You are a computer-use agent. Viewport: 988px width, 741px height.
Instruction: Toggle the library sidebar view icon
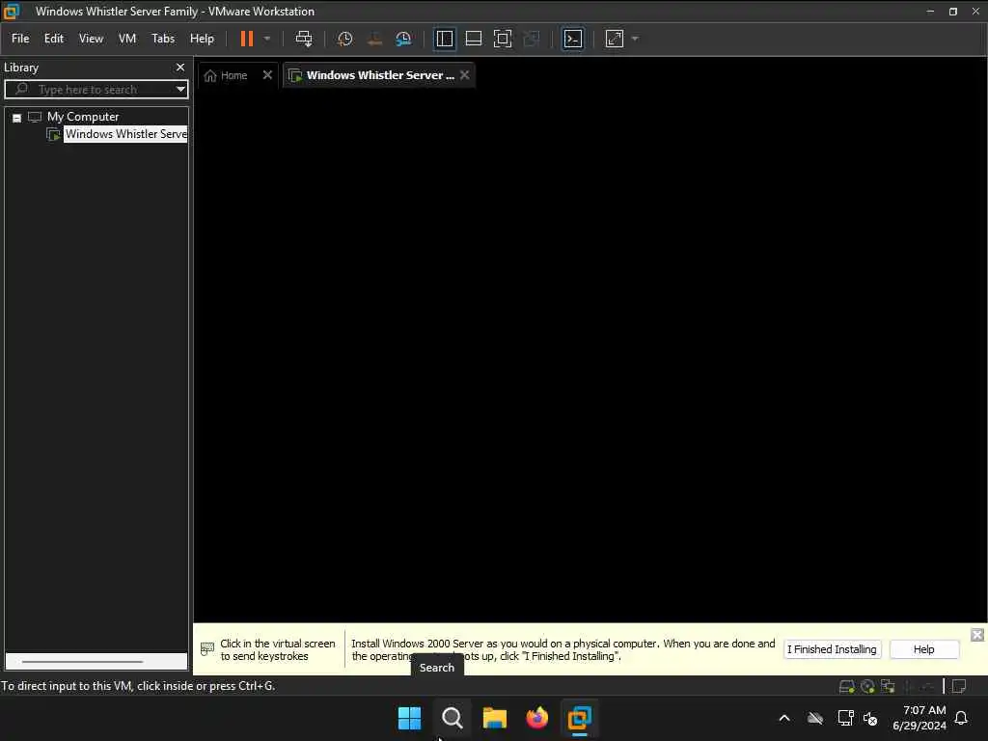tap(444, 39)
